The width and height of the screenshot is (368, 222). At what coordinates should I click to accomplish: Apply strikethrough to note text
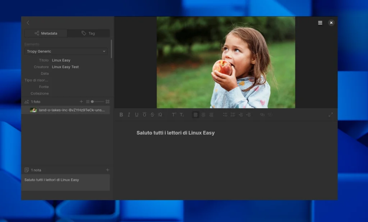point(152,115)
